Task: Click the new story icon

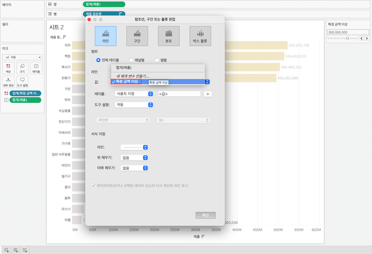Action: [25, 250]
